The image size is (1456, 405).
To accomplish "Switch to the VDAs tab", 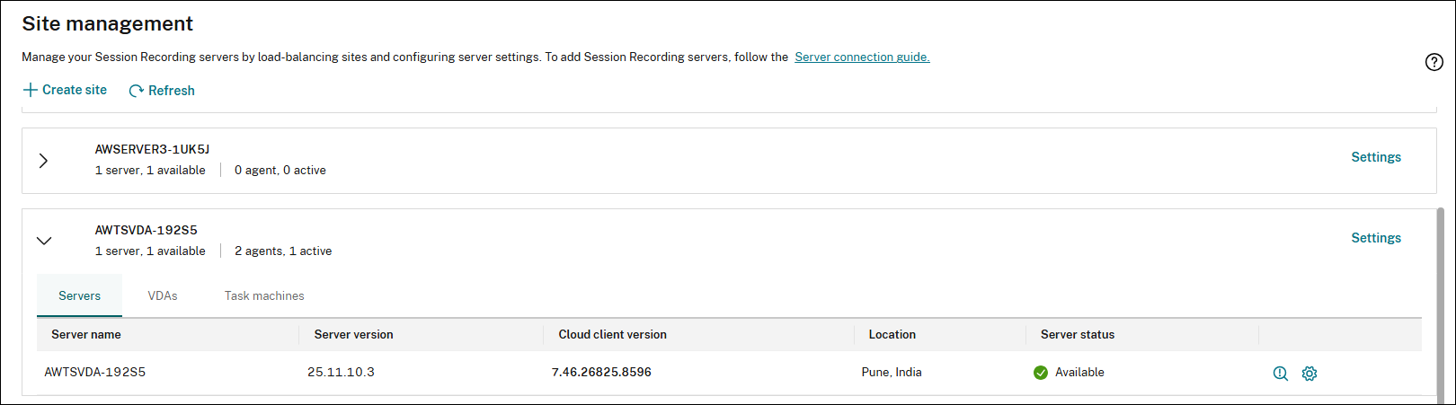I will [163, 295].
